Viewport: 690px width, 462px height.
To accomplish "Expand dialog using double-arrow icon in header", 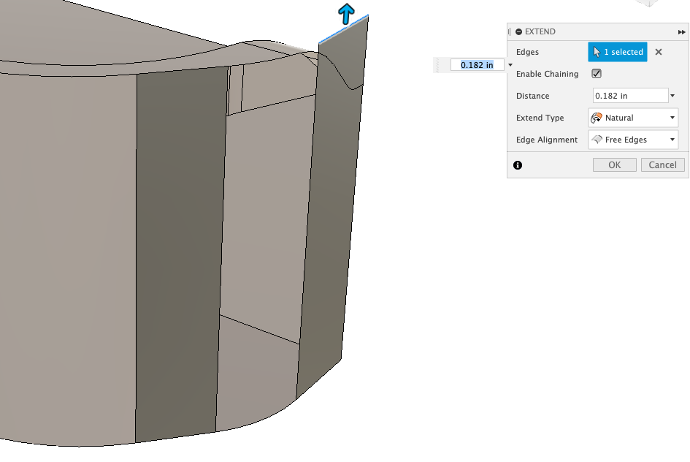I will click(x=682, y=31).
